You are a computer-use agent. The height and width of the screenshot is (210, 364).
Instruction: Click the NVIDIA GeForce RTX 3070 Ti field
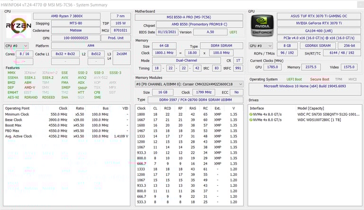point(318,23)
